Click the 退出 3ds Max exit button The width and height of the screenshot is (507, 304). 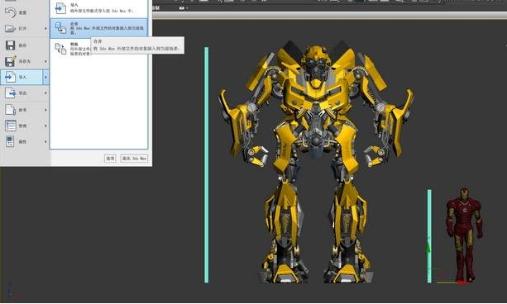[x=134, y=159]
